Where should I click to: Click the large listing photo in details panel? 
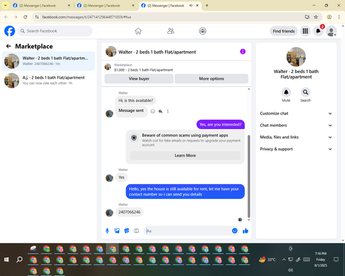point(296,57)
